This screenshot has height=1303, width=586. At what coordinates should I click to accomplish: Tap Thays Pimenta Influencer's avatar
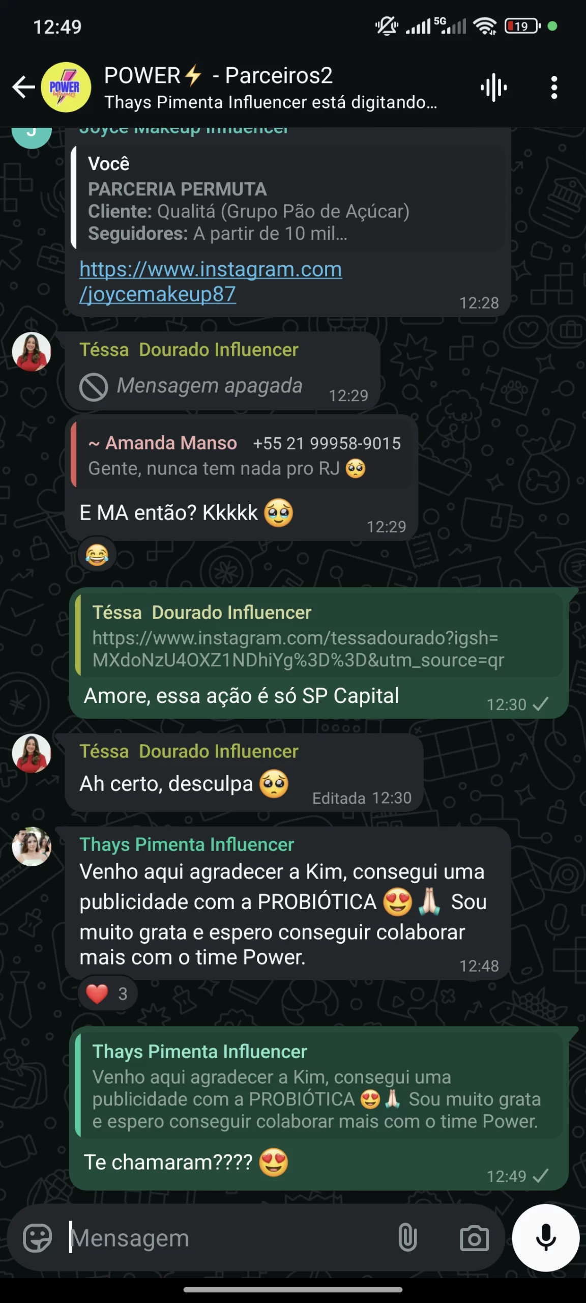32,846
